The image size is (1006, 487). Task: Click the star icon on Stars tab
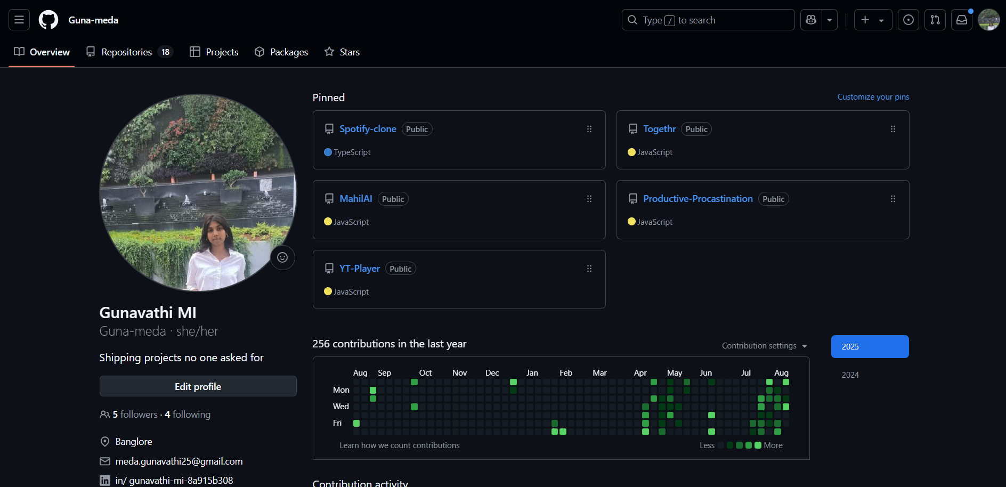pyautogui.click(x=329, y=52)
